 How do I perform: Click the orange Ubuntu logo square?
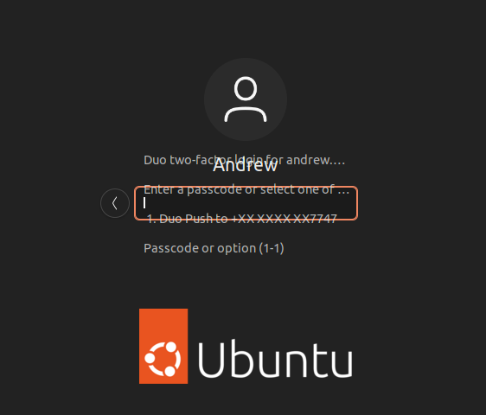pos(163,346)
